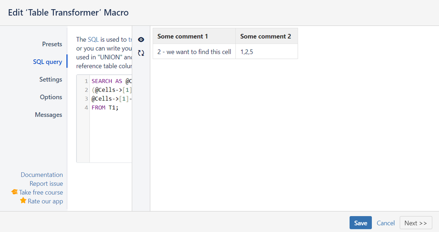439x232 pixels.
Task: Open the Presets tab
Action: coord(52,44)
